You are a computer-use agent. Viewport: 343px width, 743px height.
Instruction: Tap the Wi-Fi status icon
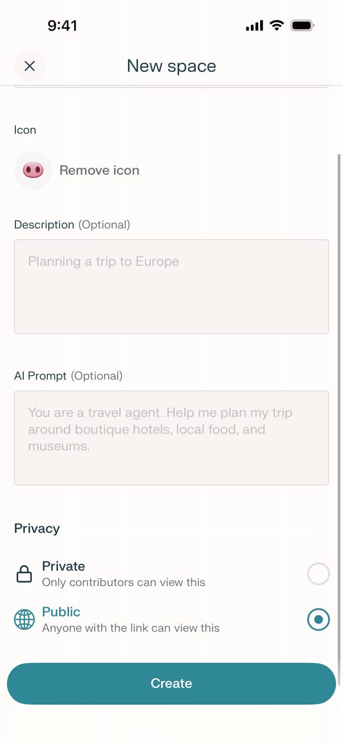click(x=276, y=26)
